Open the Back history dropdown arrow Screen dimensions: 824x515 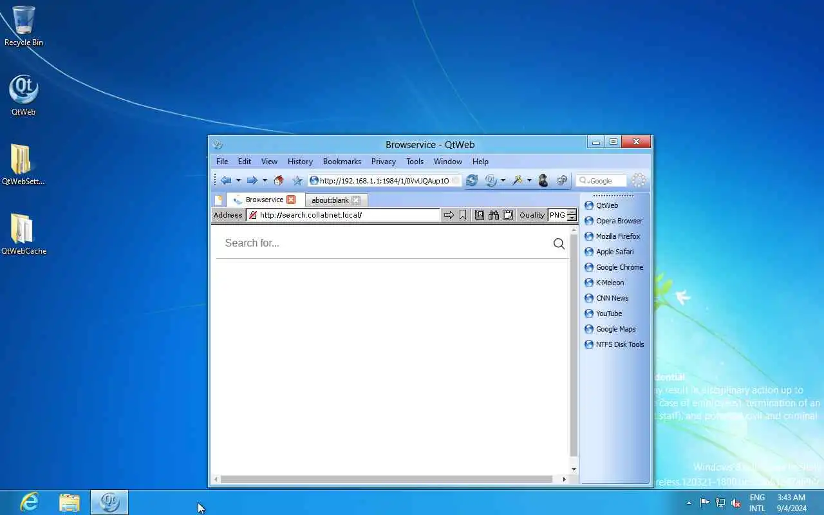click(x=238, y=181)
